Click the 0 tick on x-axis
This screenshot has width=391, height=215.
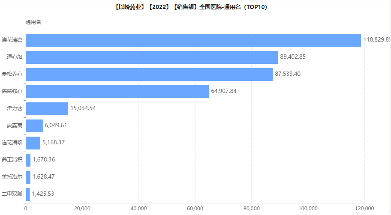26,209
